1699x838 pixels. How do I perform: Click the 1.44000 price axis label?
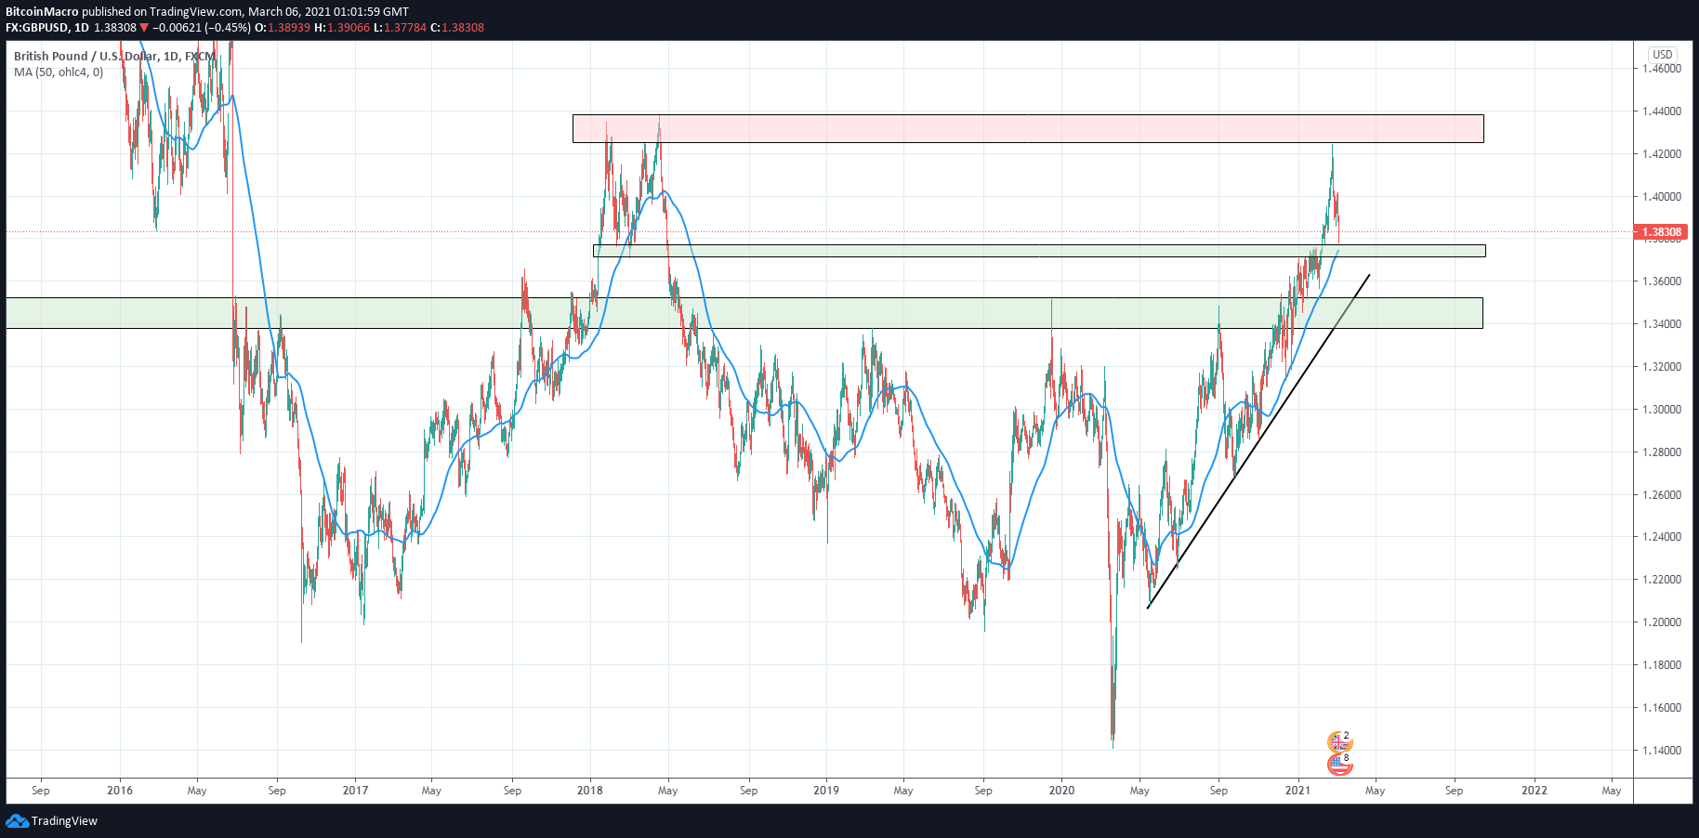tap(1662, 111)
